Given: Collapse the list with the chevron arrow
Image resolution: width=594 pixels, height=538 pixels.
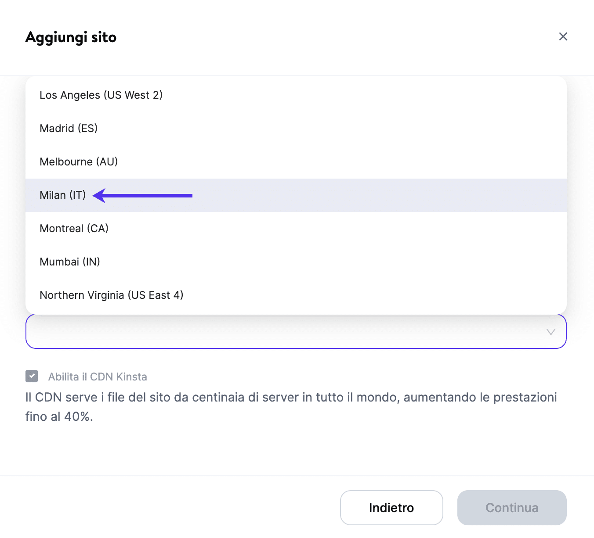Looking at the screenshot, I should pos(551,332).
